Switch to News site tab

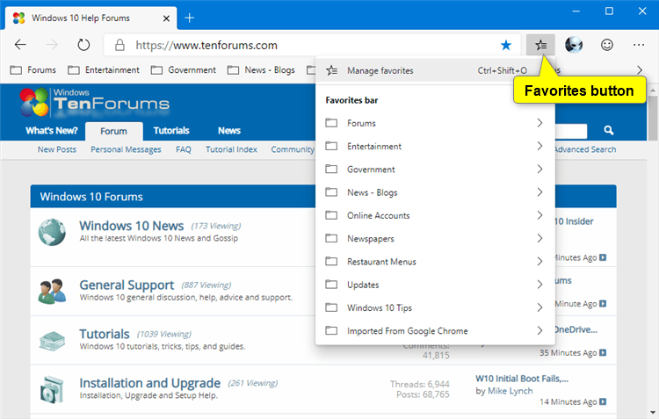(229, 131)
